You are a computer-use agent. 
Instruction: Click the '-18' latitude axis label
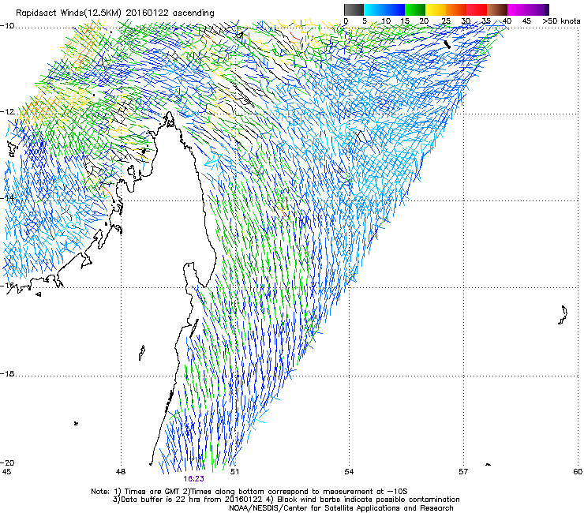point(7,373)
